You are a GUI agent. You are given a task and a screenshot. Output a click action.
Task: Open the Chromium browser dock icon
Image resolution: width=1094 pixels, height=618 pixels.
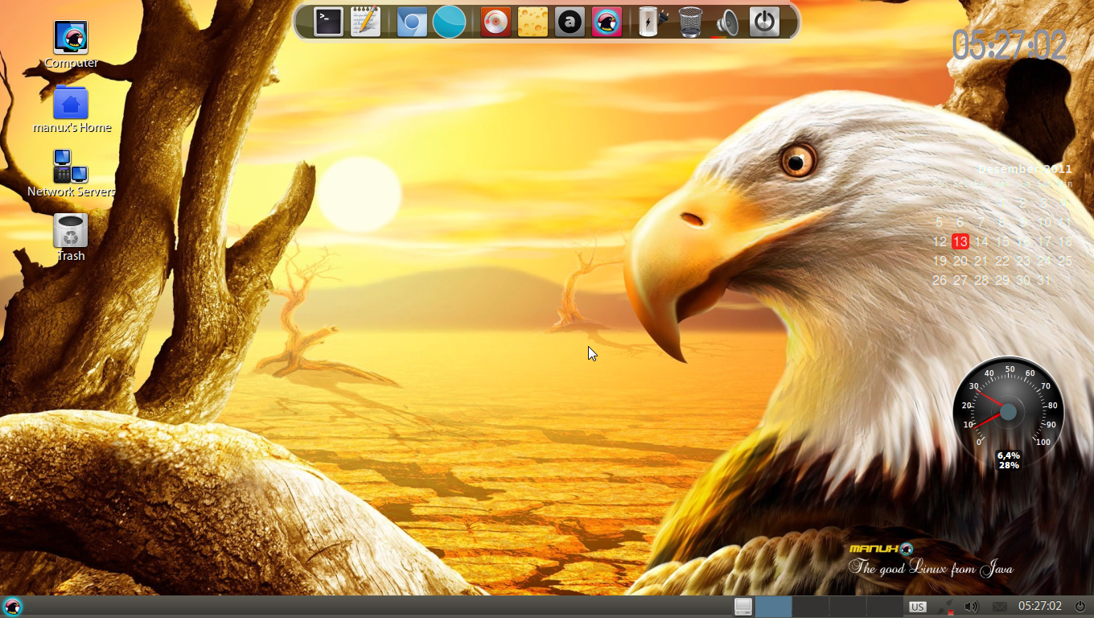pos(412,22)
